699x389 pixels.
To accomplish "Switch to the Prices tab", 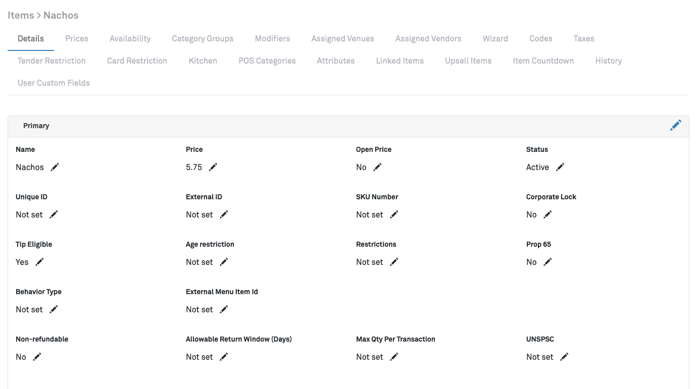I will pos(77,39).
